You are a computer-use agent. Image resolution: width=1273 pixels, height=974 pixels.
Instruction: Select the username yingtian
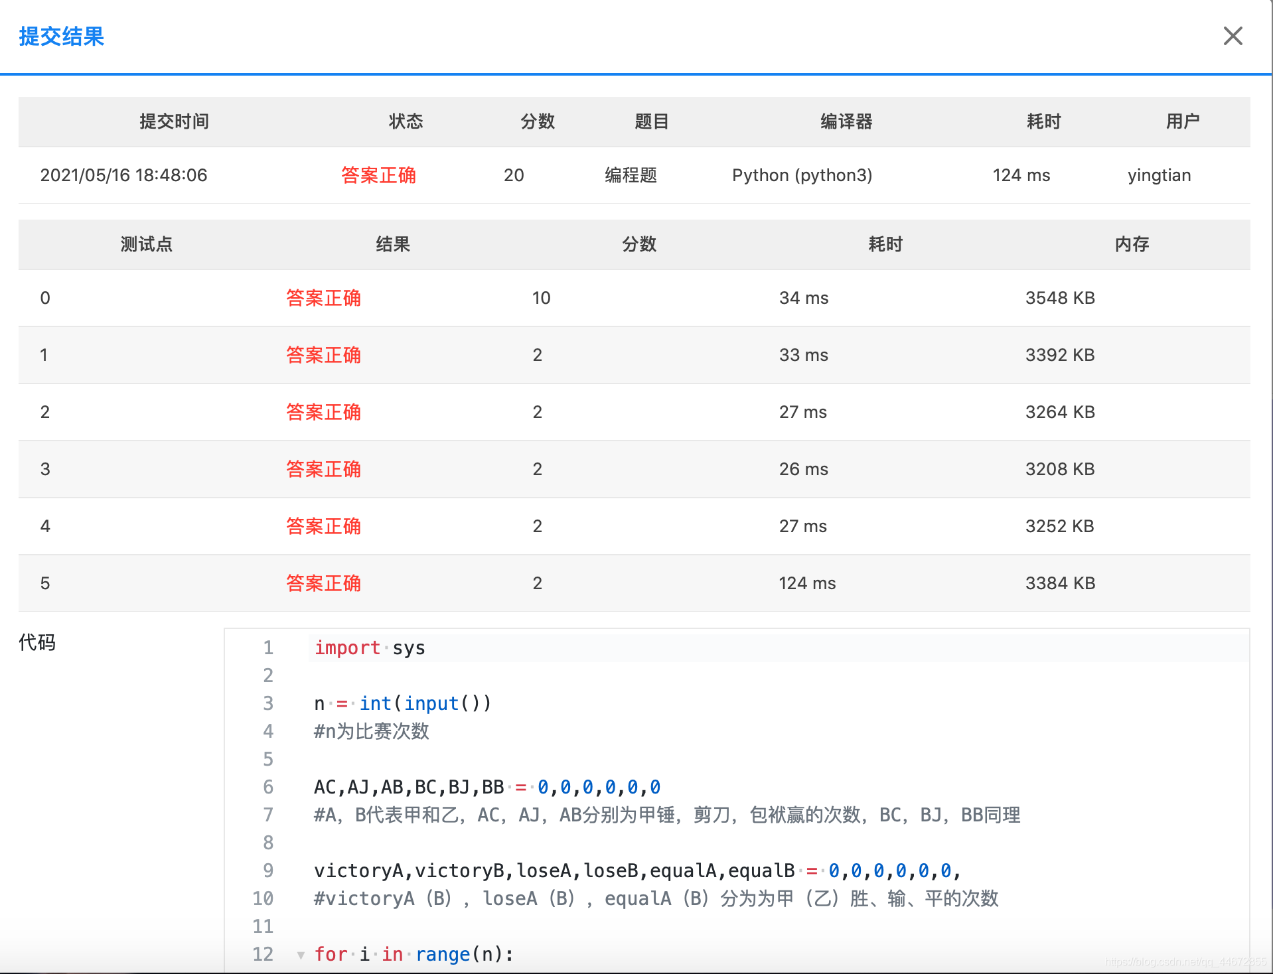point(1159,175)
